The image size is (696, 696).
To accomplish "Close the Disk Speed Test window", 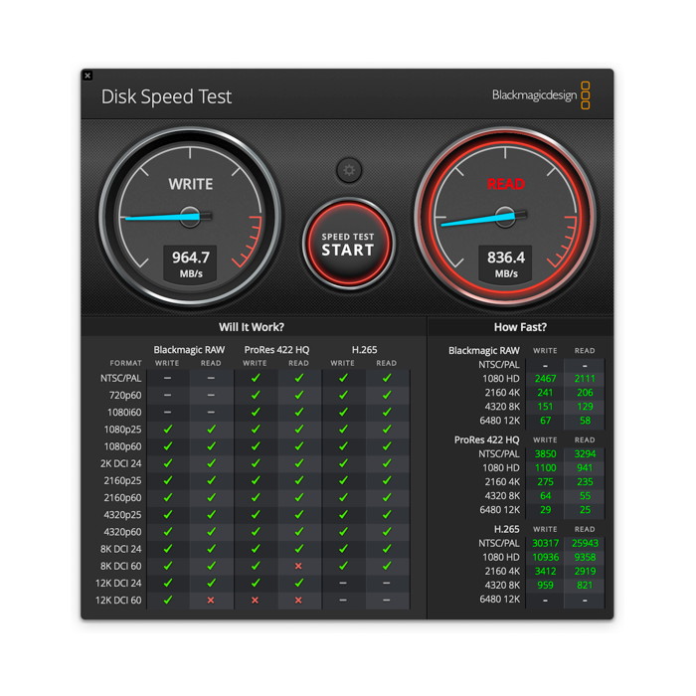I will (x=87, y=76).
